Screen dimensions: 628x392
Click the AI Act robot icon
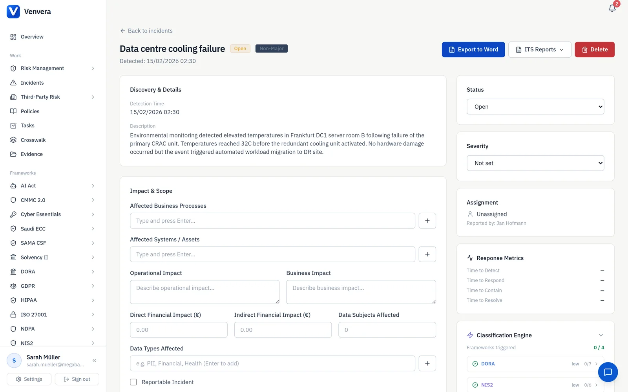pos(13,186)
